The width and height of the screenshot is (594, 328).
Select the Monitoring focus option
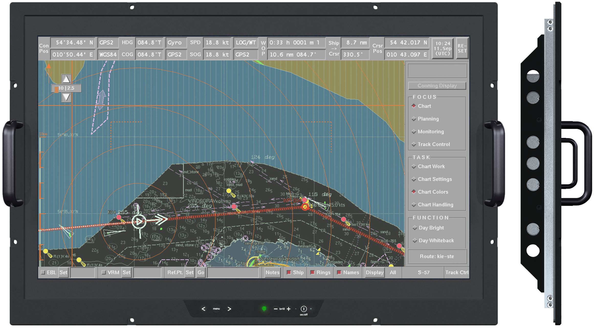[428, 132]
